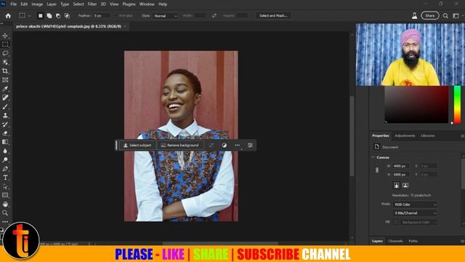Set canvas orientation to portrait
The image size is (465, 262).
[397, 186]
